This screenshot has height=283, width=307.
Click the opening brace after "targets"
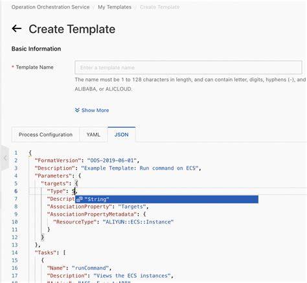click(76, 184)
